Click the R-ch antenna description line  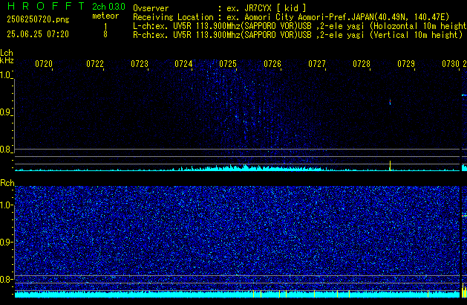click(298, 35)
